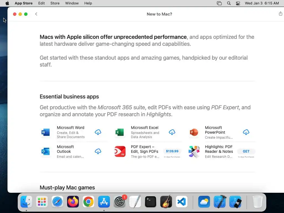Open the Store menu
Screen dimensions: 284x213
click(x=55, y=3)
